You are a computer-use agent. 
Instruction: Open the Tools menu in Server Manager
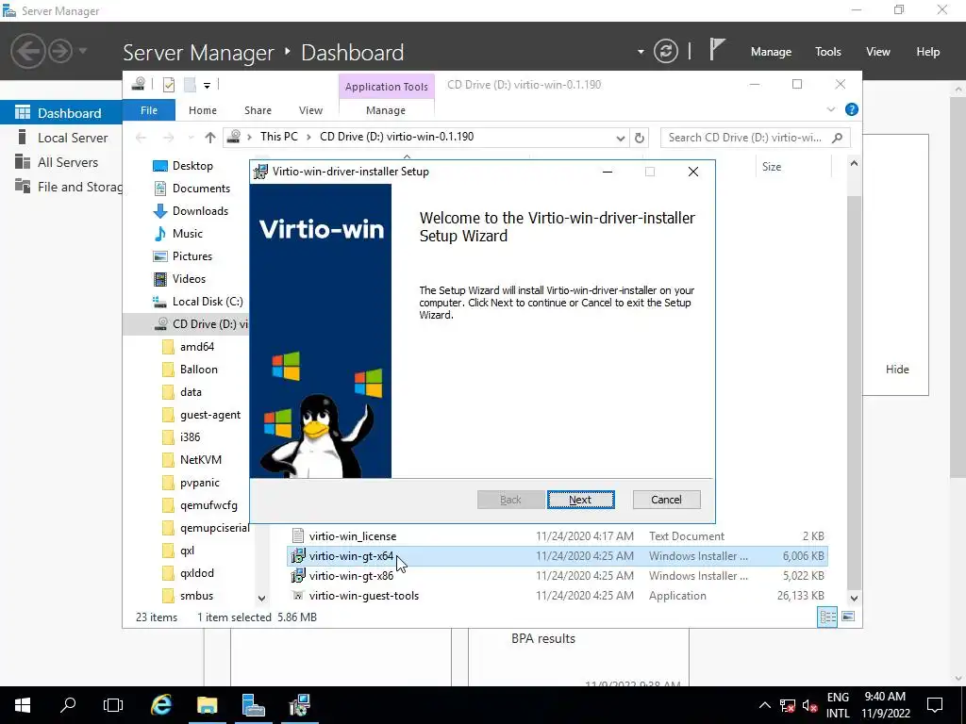pyautogui.click(x=828, y=52)
